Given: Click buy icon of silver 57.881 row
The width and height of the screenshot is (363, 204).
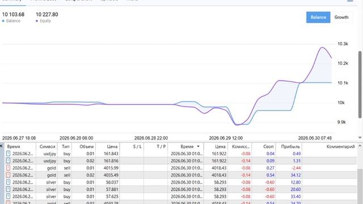Looking at the screenshot, I should coord(8,189).
